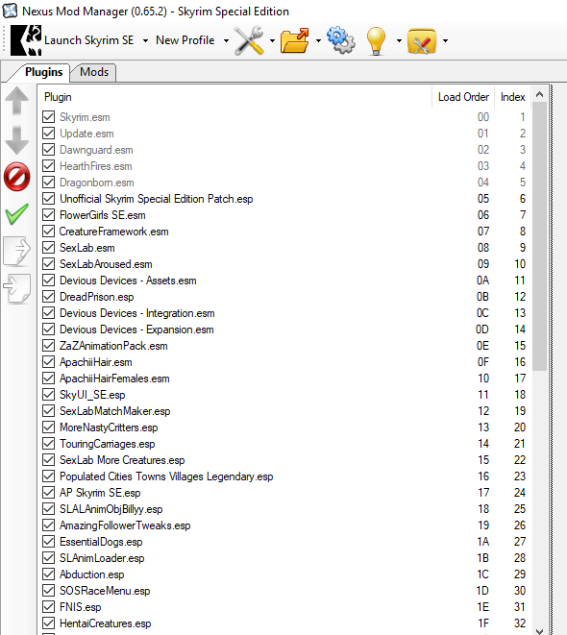Image resolution: width=567 pixels, height=635 pixels.
Task: Click the export load order page icon
Action: coord(17,251)
